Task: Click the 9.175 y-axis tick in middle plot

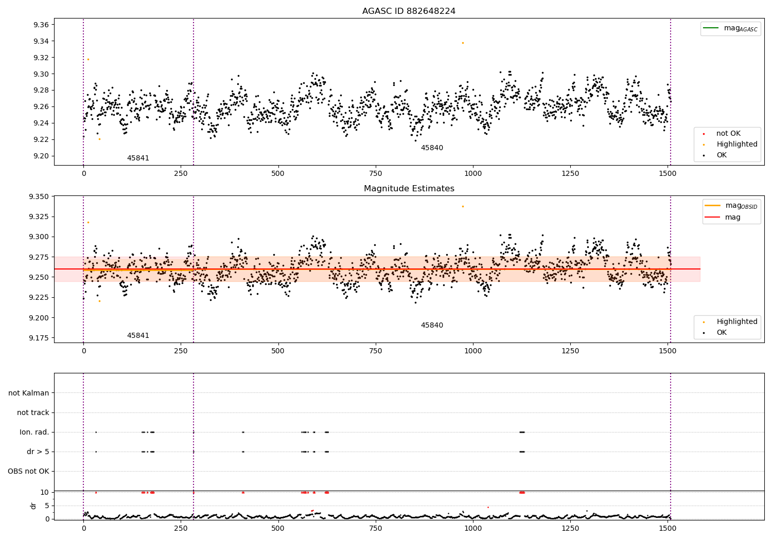Action: coord(38,338)
